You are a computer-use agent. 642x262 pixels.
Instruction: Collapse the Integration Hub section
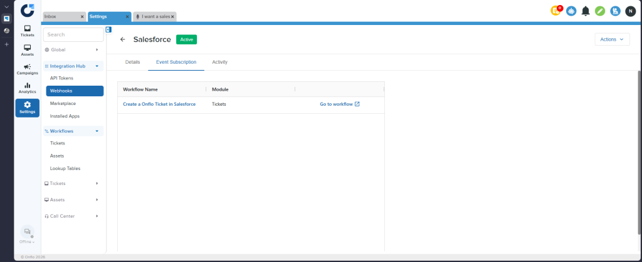[x=97, y=66]
